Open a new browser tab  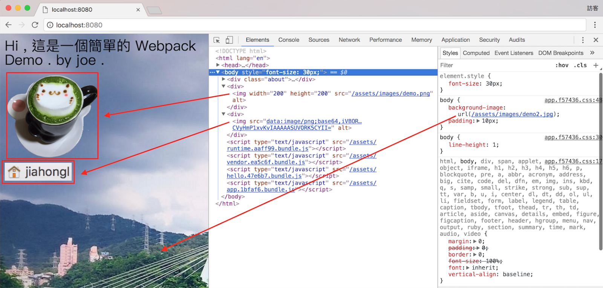pyautogui.click(x=154, y=10)
